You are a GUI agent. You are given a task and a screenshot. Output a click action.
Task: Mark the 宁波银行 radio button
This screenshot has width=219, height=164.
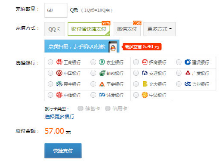click(x=136, y=95)
